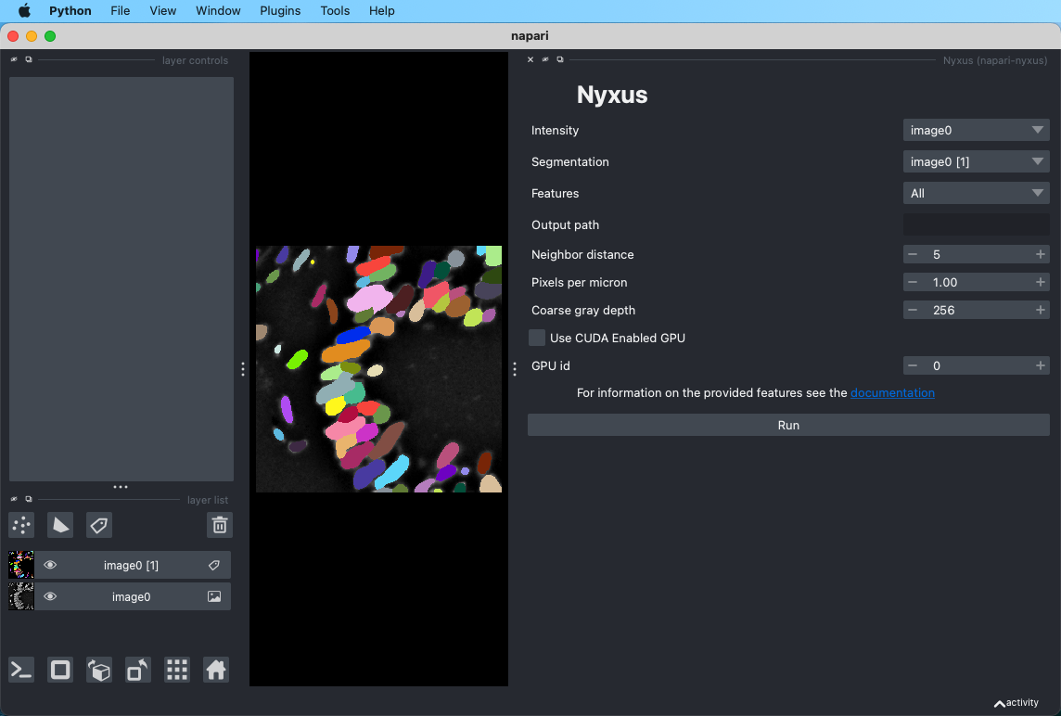Click the Output path input field
This screenshot has height=716, width=1061.
coord(976,224)
